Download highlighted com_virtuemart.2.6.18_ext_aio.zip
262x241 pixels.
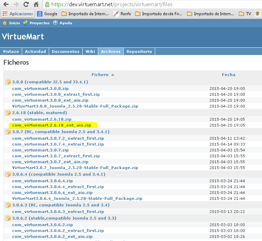click(52, 125)
